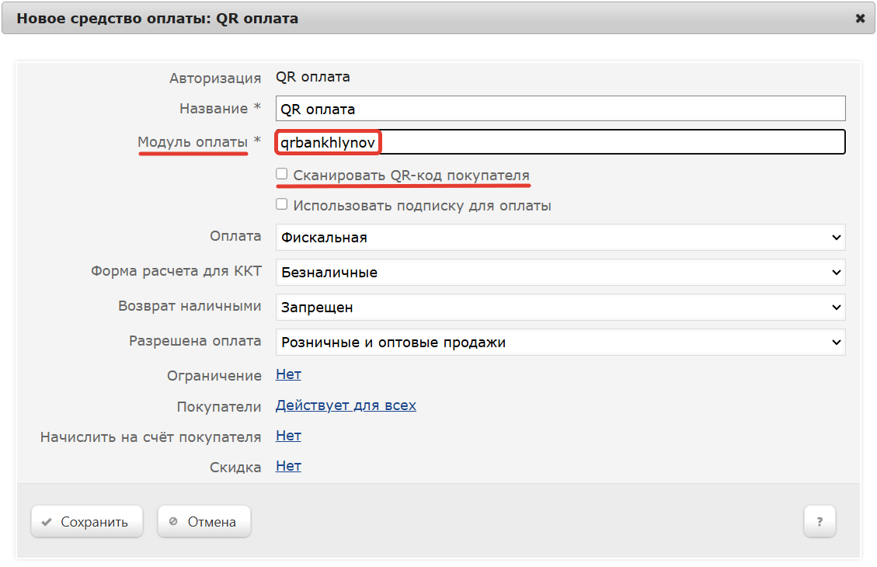Click the Использовать подписку для оплаты label
The width and height of the screenshot is (877, 567).
423,206
